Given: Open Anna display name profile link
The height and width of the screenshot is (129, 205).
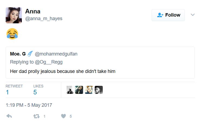Looking at the screenshot, I should coord(33,11).
